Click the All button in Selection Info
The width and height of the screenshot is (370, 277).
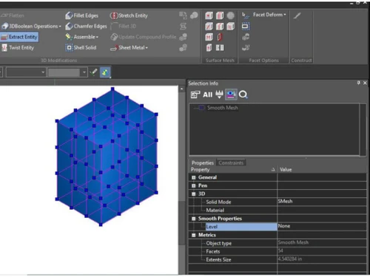point(207,95)
